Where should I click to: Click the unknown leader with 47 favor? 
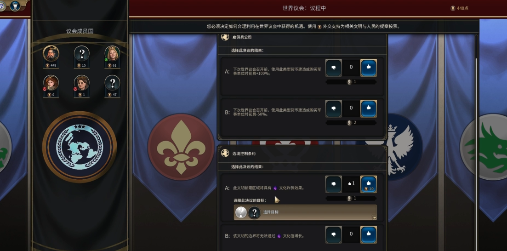pyautogui.click(x=112, y=83)
